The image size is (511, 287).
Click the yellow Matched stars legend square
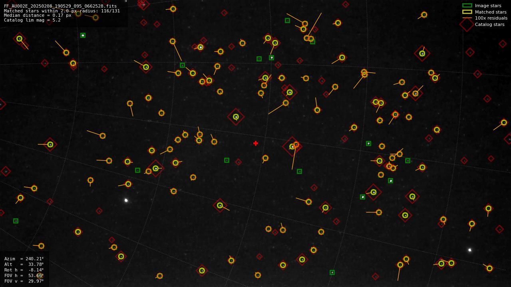pyautogui.click(x=467, y=12)
